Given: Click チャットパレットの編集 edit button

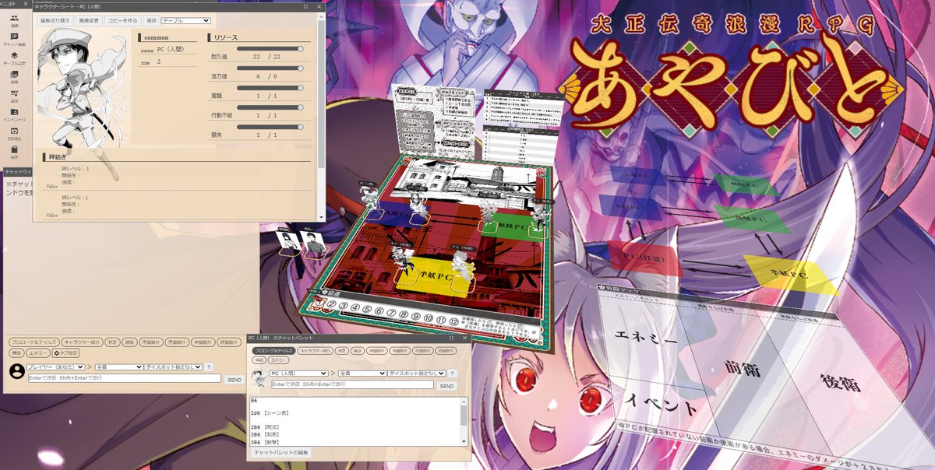Looking at the screenshot, I should 281,452.
